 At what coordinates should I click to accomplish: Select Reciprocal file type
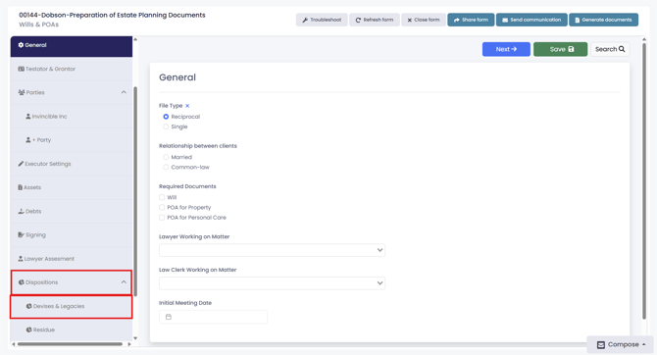pos(166,117)
